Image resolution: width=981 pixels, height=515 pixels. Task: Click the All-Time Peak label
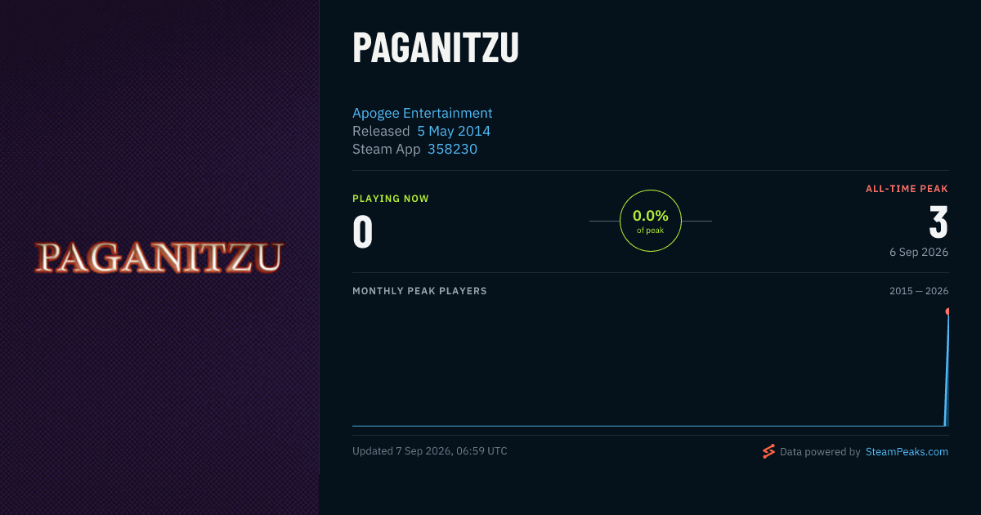click(907, 189)
